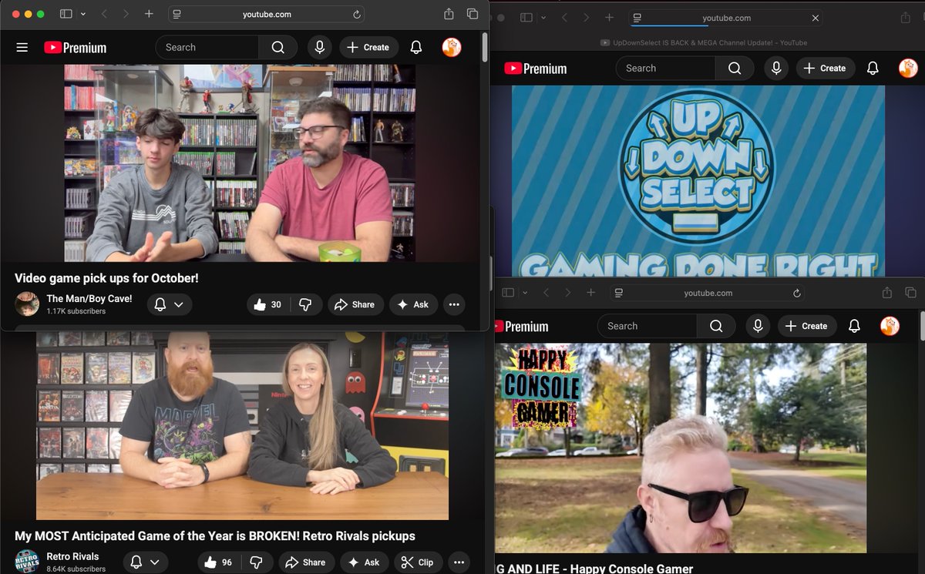Open new tab in Man/Boy Cave Safari window

149,14
